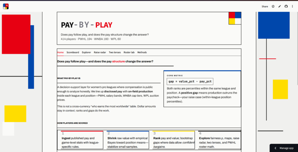Select the Methods tab
The width and height of the screenshot is (298, 152).
pyautogui.click(x=142, y=53)
